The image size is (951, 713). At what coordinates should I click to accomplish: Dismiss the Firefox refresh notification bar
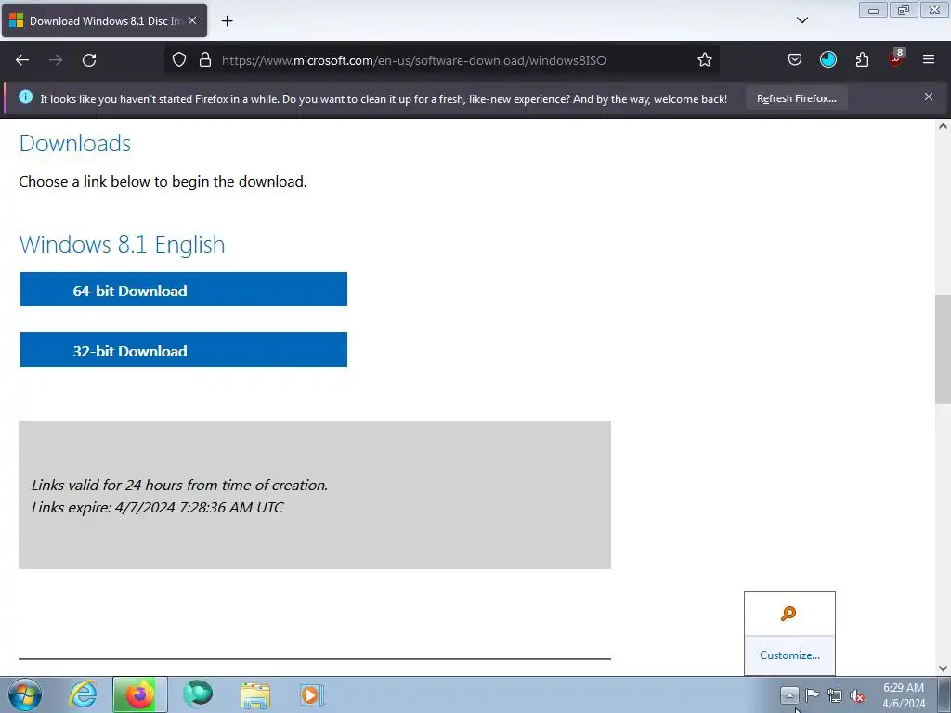[x=929, y=97]
